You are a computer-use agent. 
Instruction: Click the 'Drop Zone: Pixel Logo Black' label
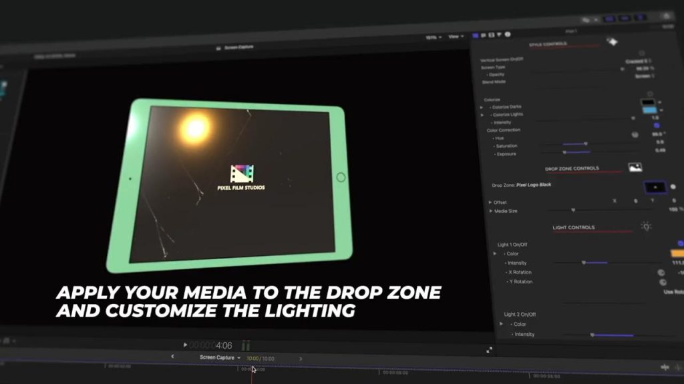pyautogui.click(x=521, y=185)
